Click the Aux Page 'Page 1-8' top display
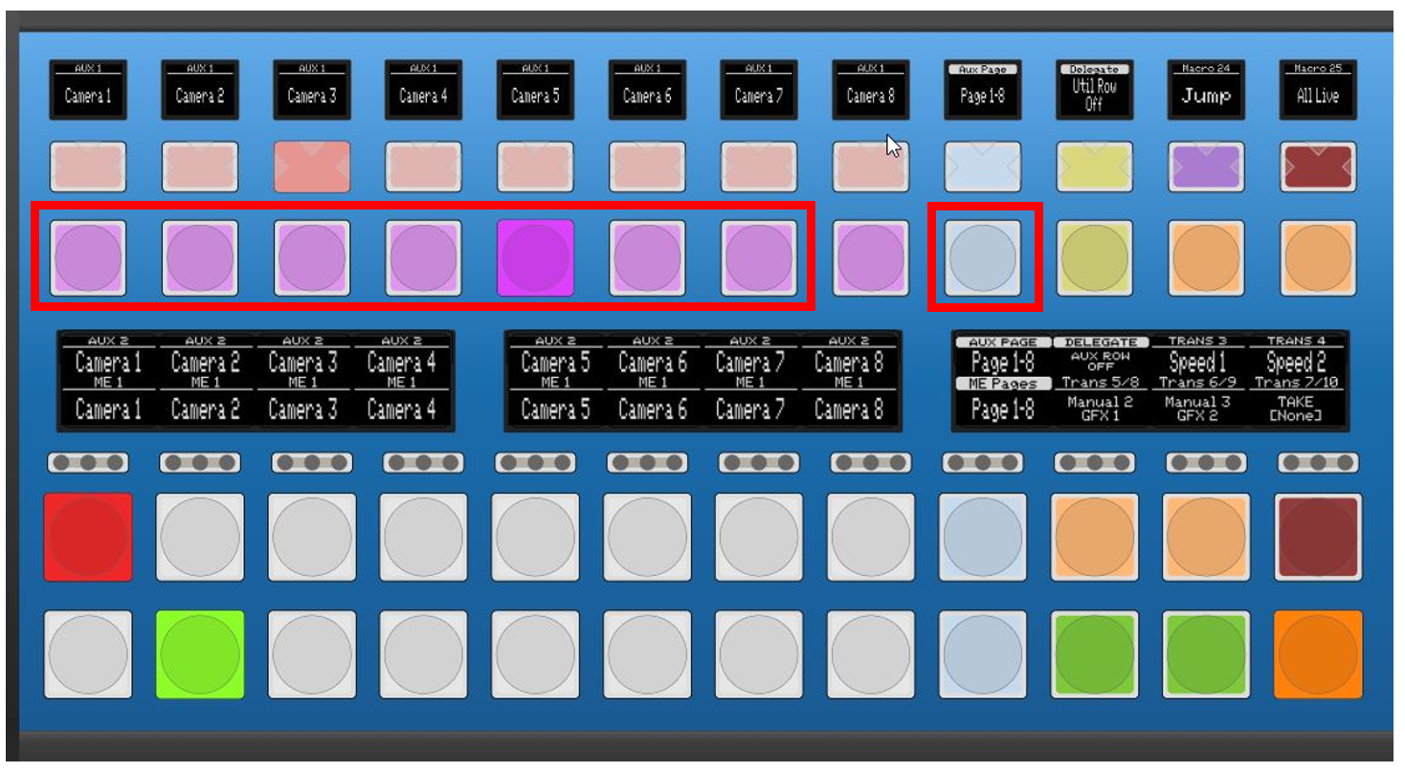 tap(983, 90)
